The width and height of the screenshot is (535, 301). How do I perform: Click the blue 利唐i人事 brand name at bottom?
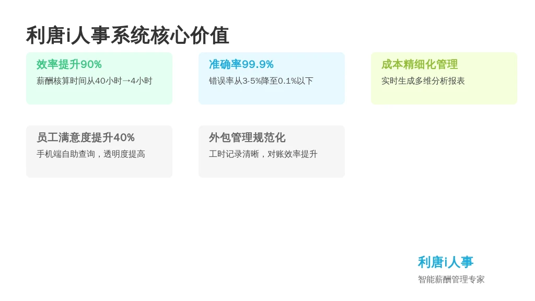[x=445, y=262]
